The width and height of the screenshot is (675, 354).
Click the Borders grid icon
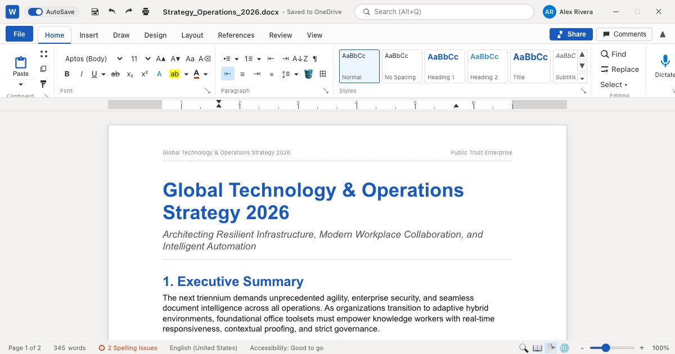(x=323, y=74)
